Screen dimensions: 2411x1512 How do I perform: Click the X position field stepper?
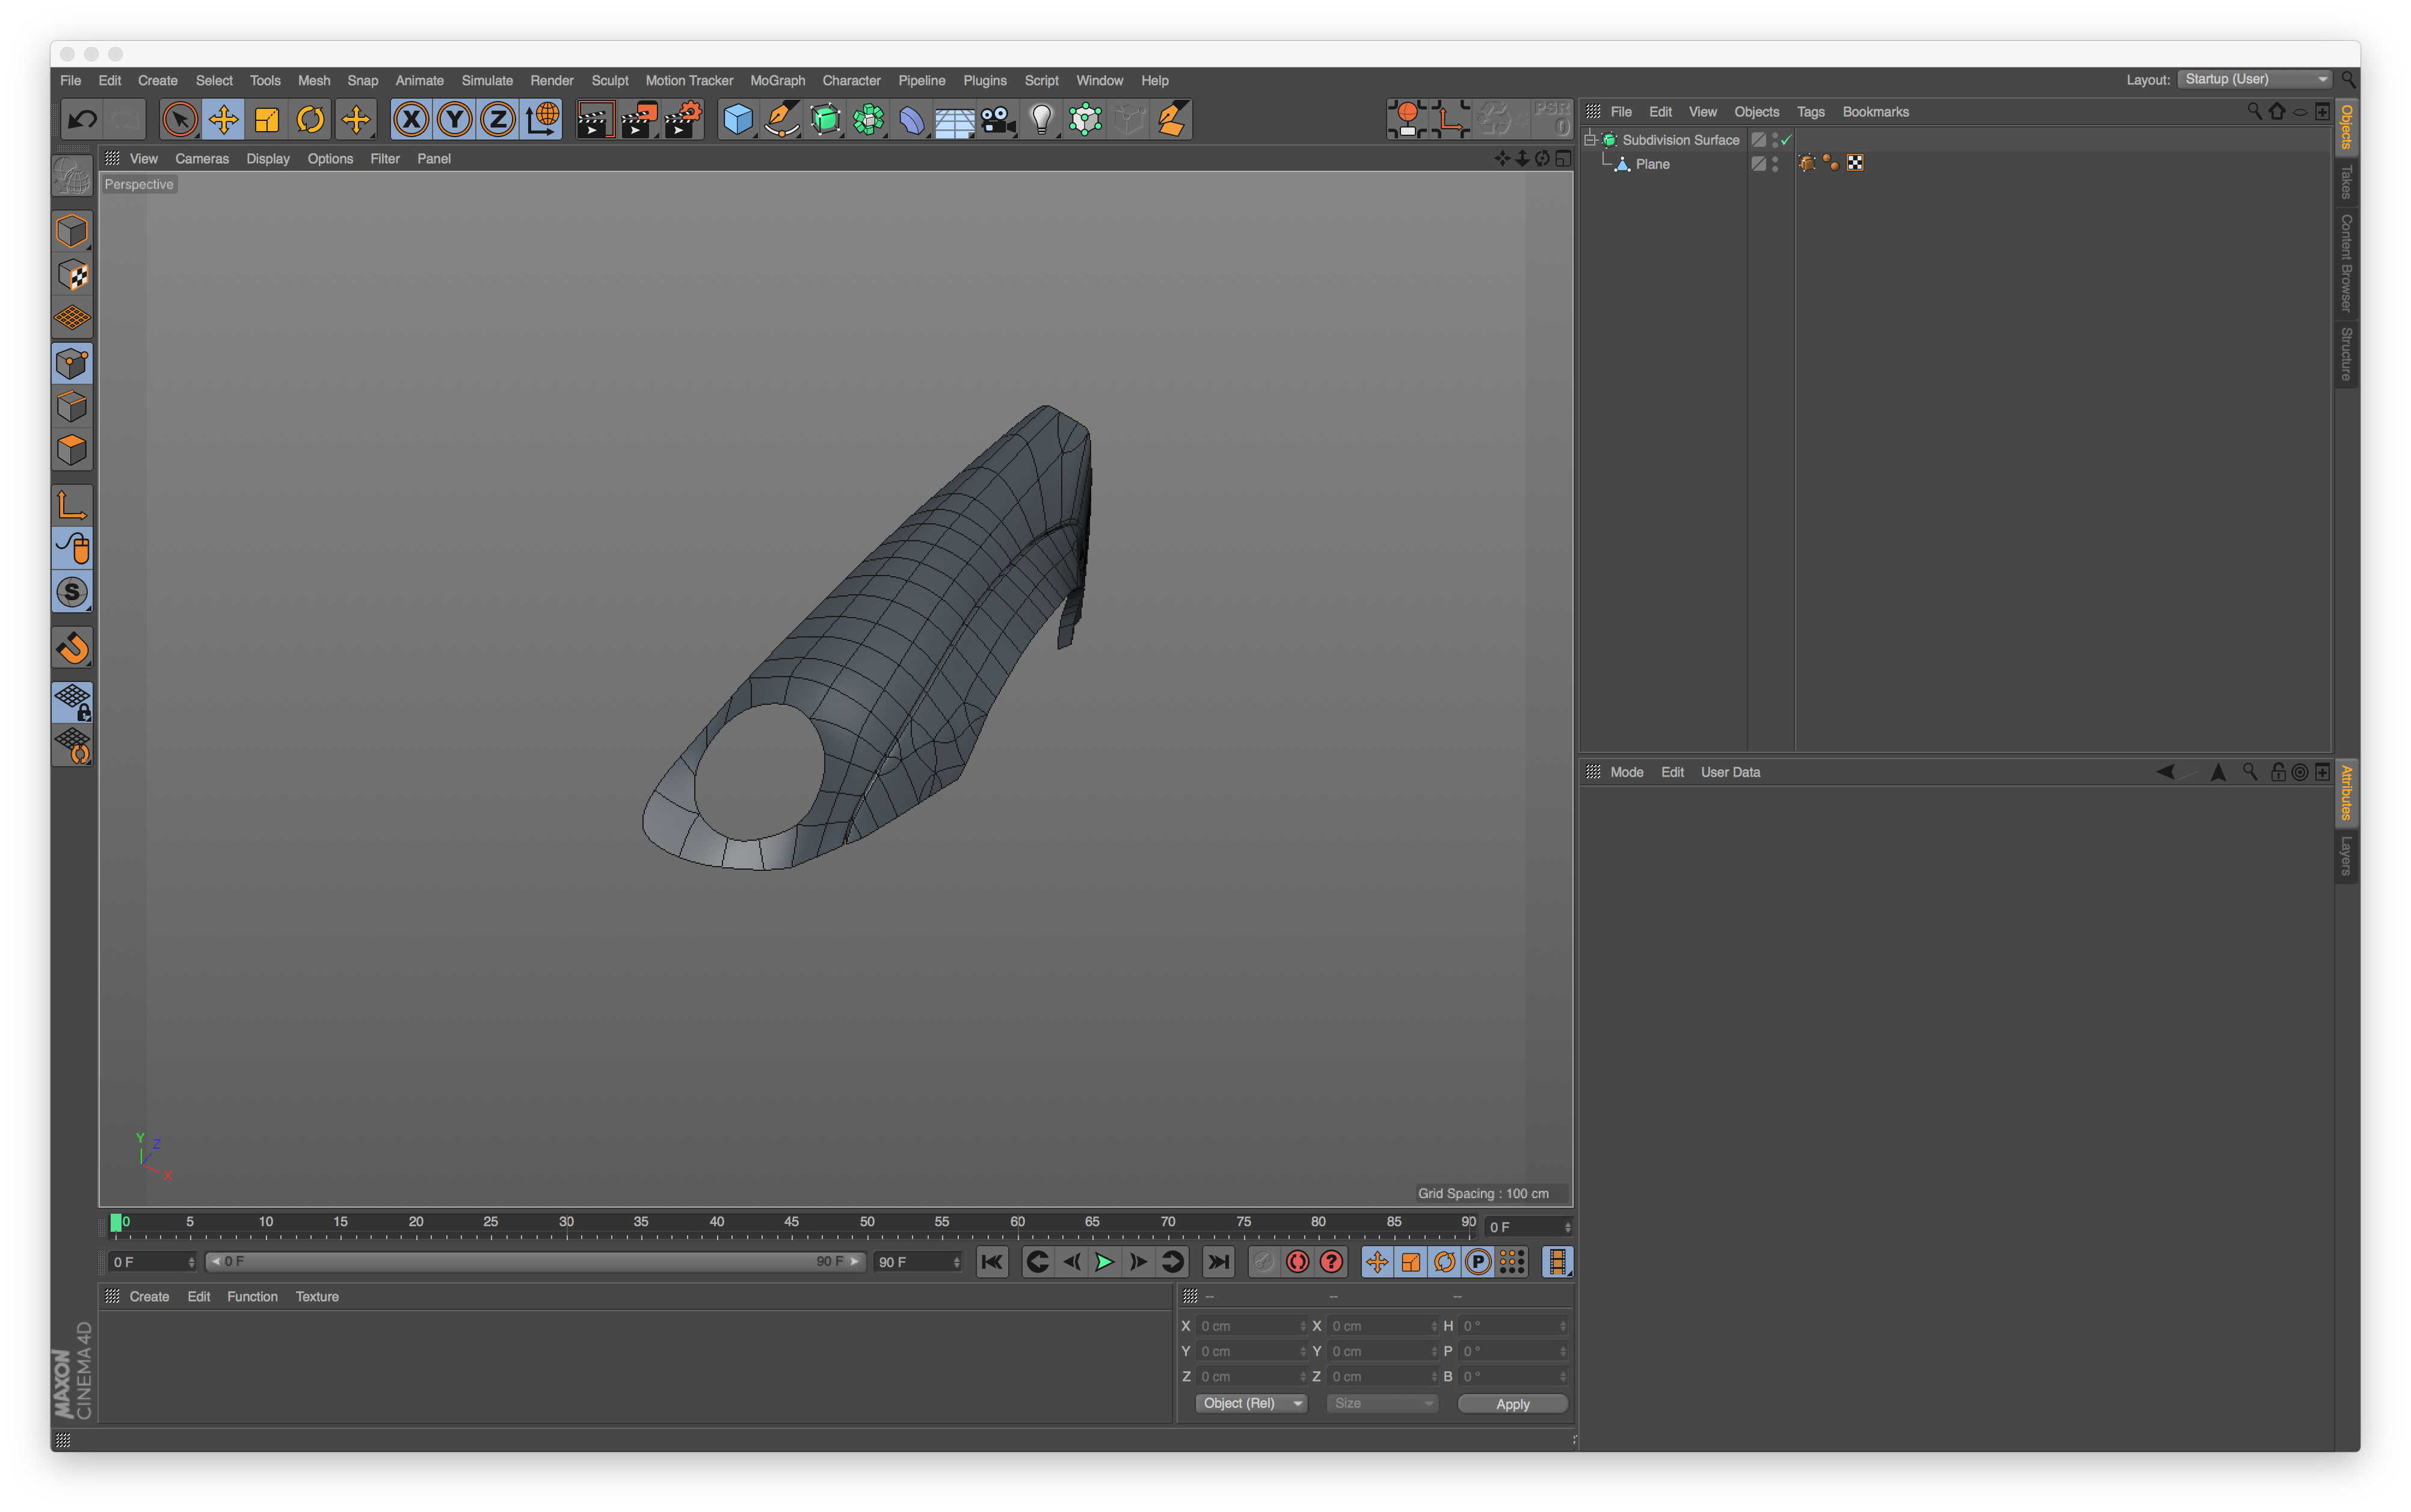coord(1302,1326)
